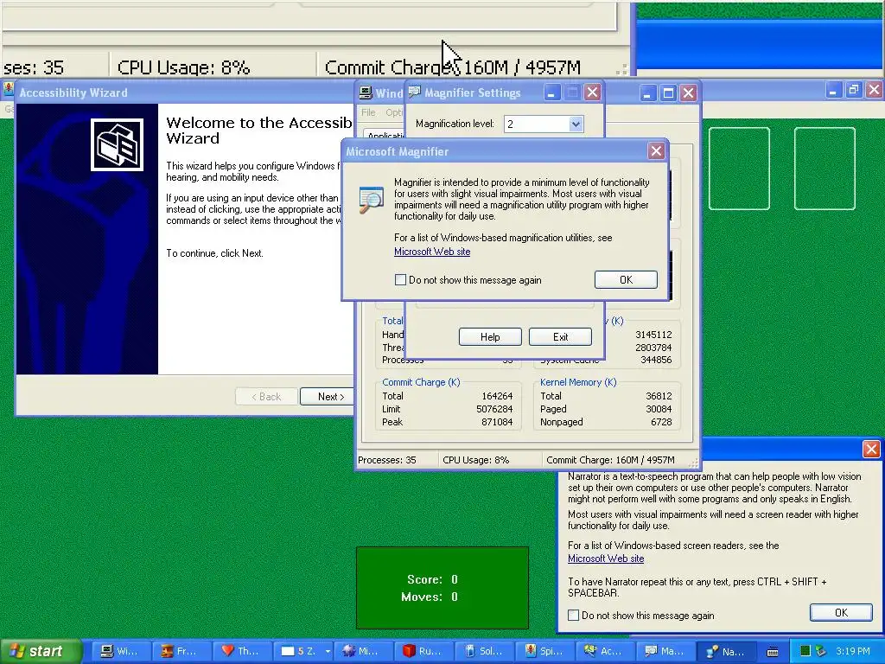The height and width of the screenshot is (664, 885).
Task: Click Commit Charge Limit value 5076284
Action: tap(494, 409)
